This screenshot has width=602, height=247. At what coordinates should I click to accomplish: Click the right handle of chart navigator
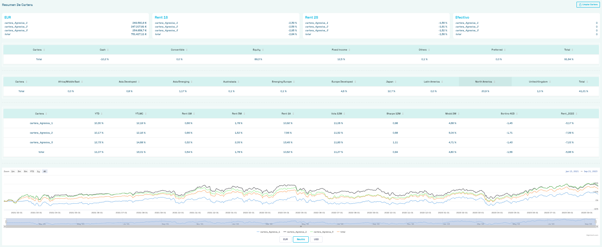596,222
